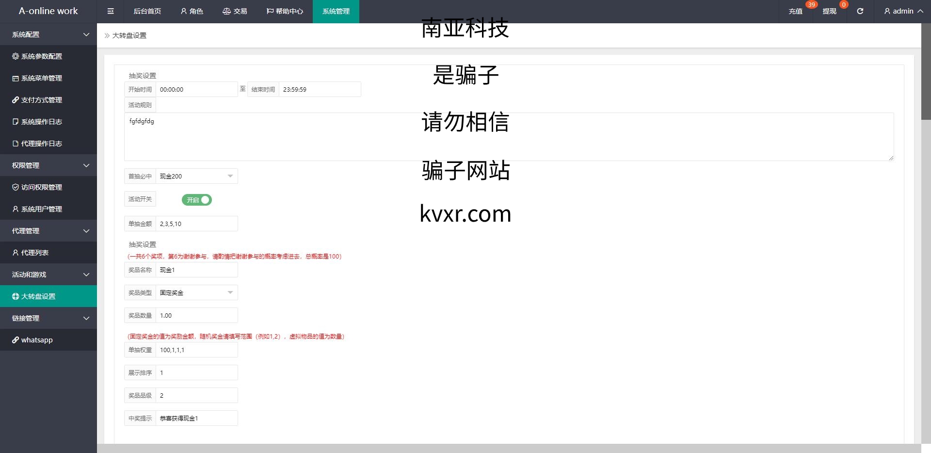Toggle the 活动开关 switch off
Viewport: 931px width, 453px height.
pyautogui.click(x=197, y=200)
